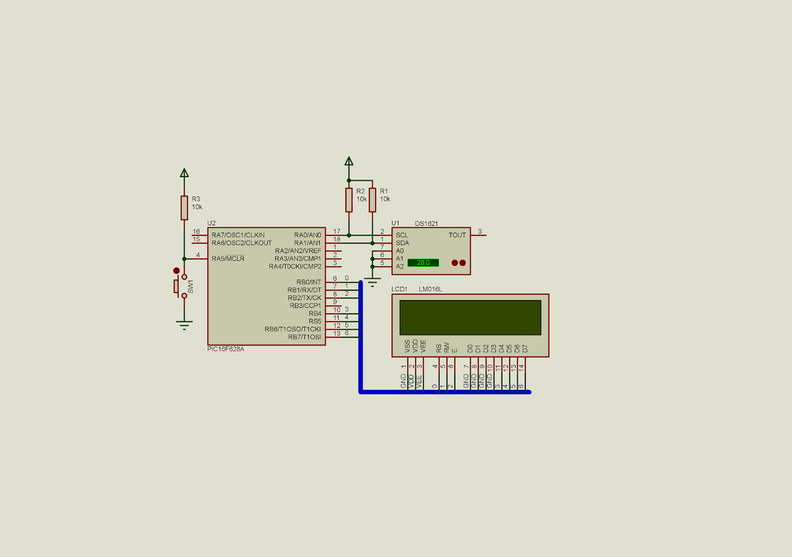
Task: Click the RA1/AN1 pin label
Action: [x=308, y=243]
